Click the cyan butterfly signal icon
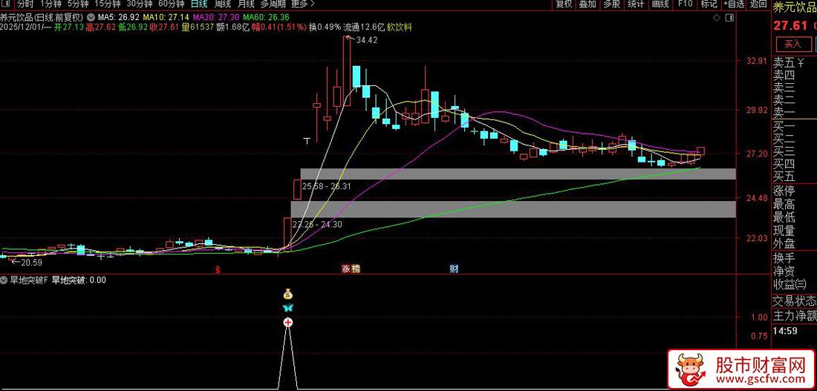 pos(288,308)
